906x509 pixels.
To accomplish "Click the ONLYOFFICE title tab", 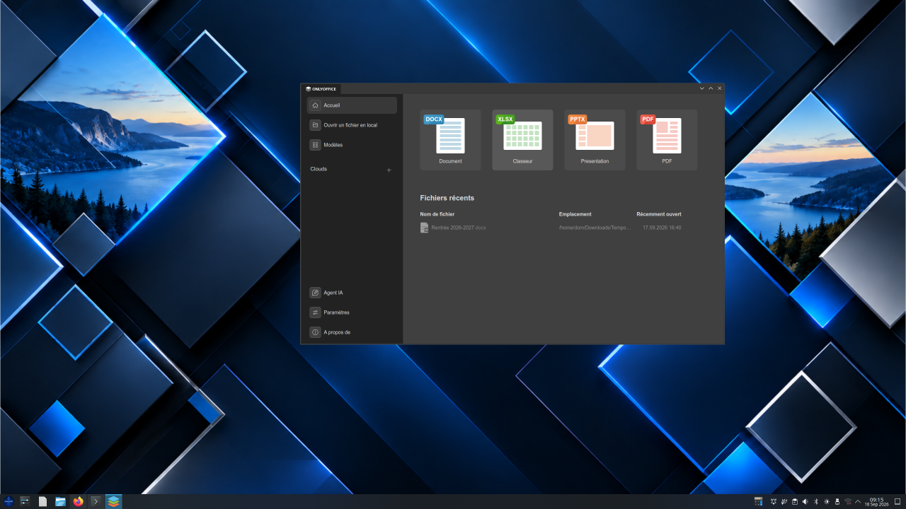I will pyautogui.click(x=321, y=89).
